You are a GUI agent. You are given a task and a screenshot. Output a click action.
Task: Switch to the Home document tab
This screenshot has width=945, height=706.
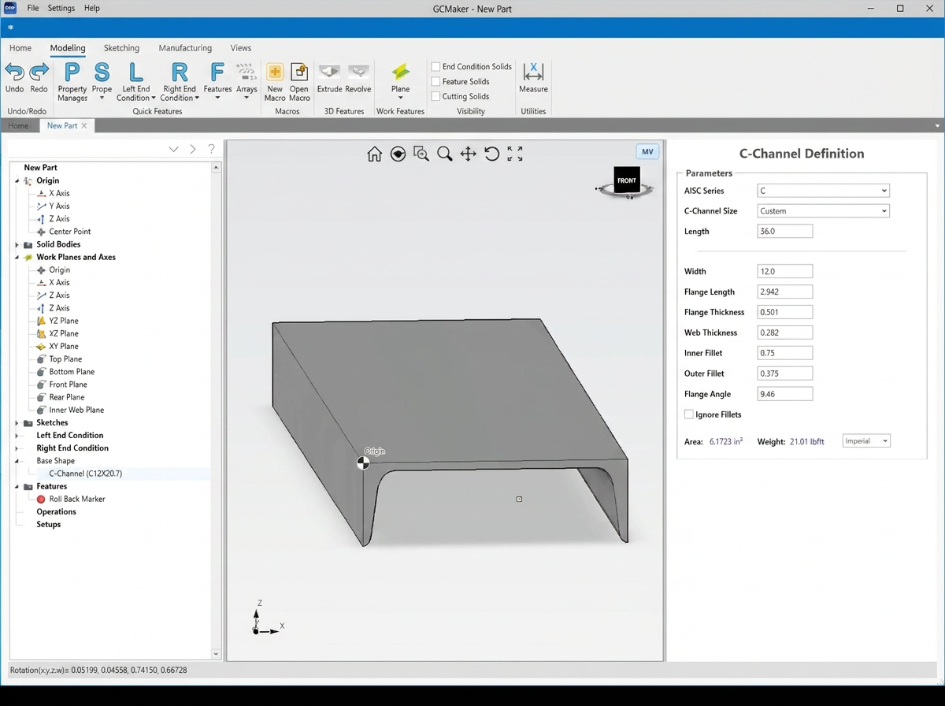18,126
